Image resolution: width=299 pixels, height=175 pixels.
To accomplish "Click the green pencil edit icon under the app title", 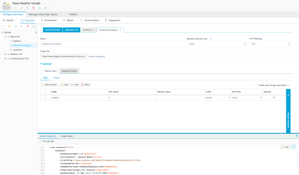I will coord(22,8).
